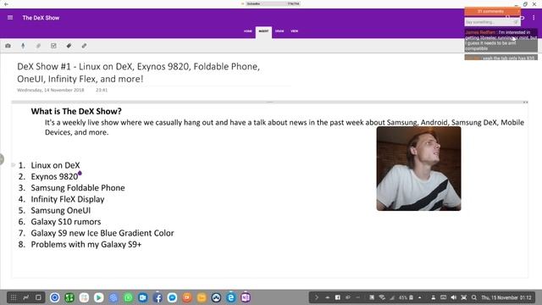The width and height of the screenshot is (542, 305).
Task: Click list item 'Exynos 9820'
Action: [x=54, y=177]
